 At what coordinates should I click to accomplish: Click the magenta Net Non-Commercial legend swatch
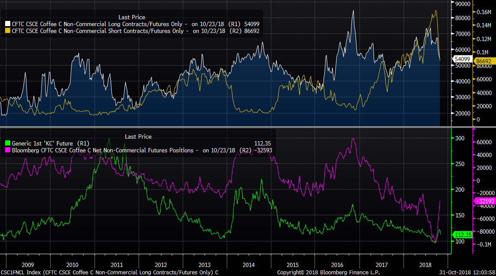[x=7, y=150]
